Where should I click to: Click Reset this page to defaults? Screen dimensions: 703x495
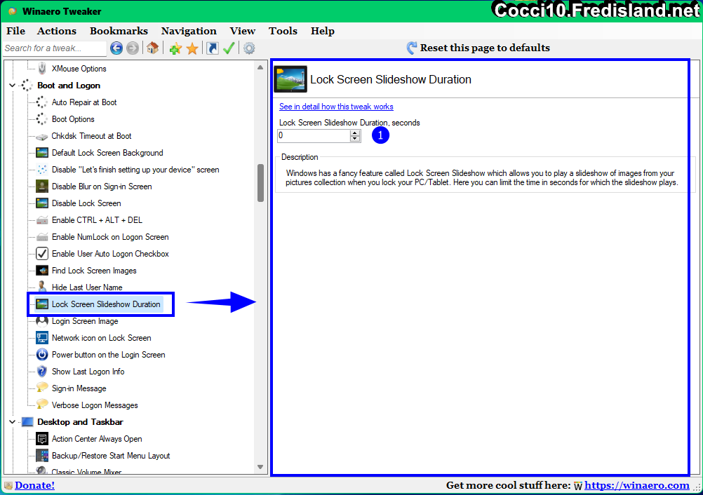click(x=478, y=48)
